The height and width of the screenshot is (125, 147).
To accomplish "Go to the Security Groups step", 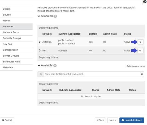I will click(16, 38).
